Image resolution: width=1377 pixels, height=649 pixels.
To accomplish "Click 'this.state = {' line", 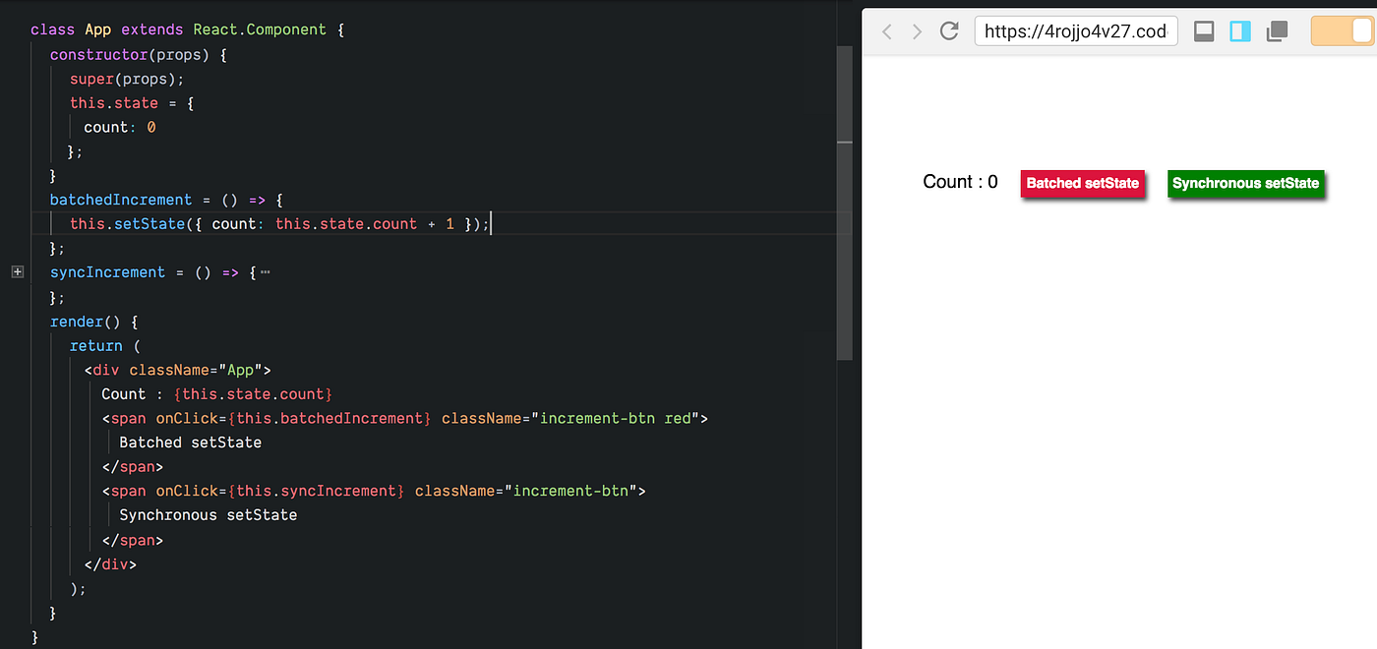I will (x=132, y=103).
